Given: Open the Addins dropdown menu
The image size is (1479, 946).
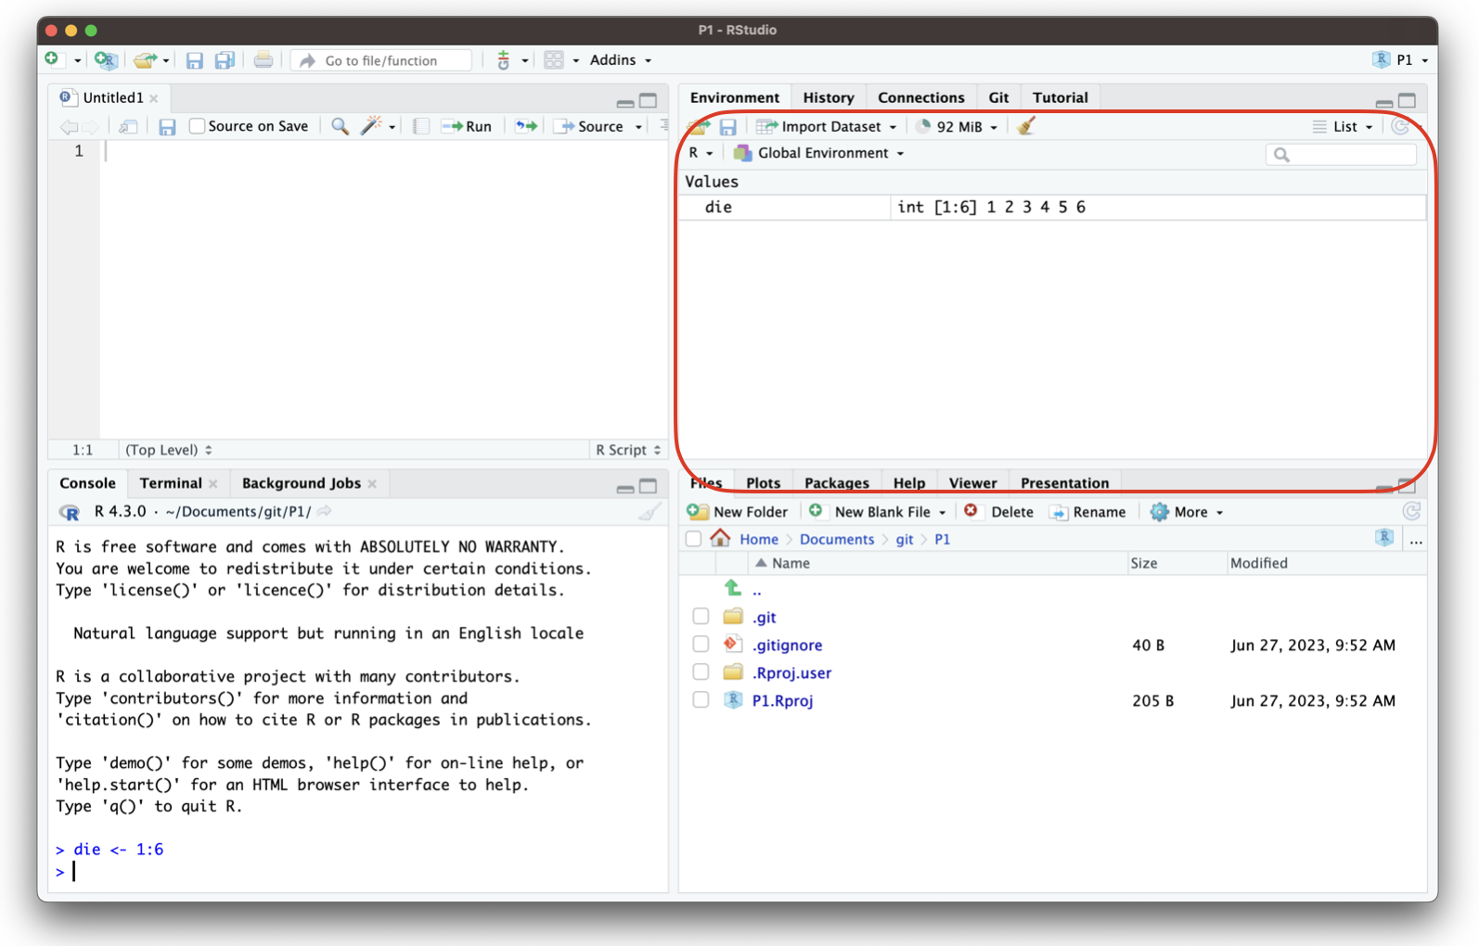Looking at the screenshot, I should 620,60.
